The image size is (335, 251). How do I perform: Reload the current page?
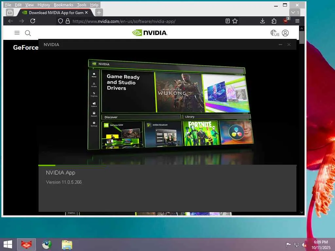[33, 21]
